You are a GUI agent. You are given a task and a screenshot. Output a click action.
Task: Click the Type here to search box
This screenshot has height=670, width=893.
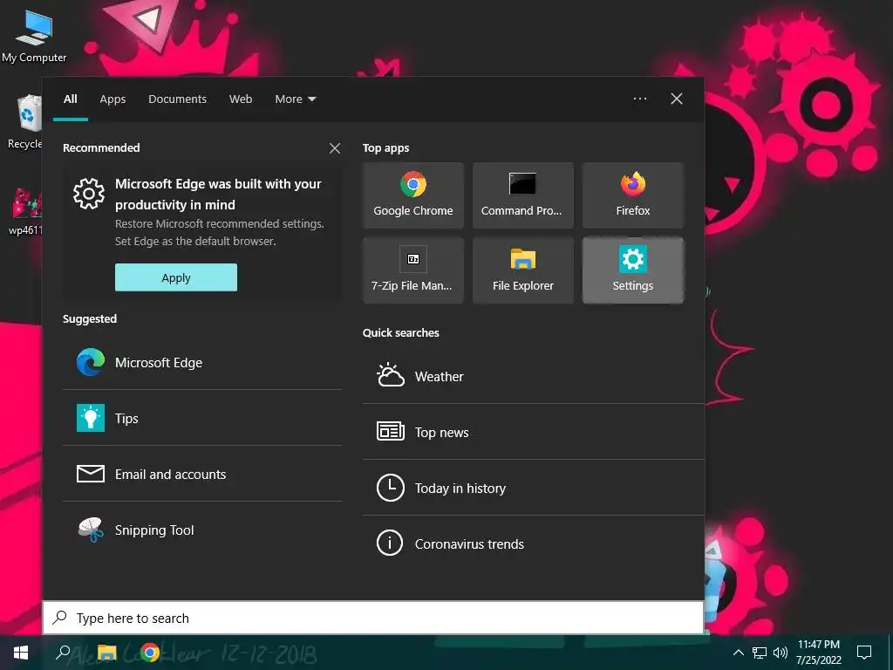(373, 618)
